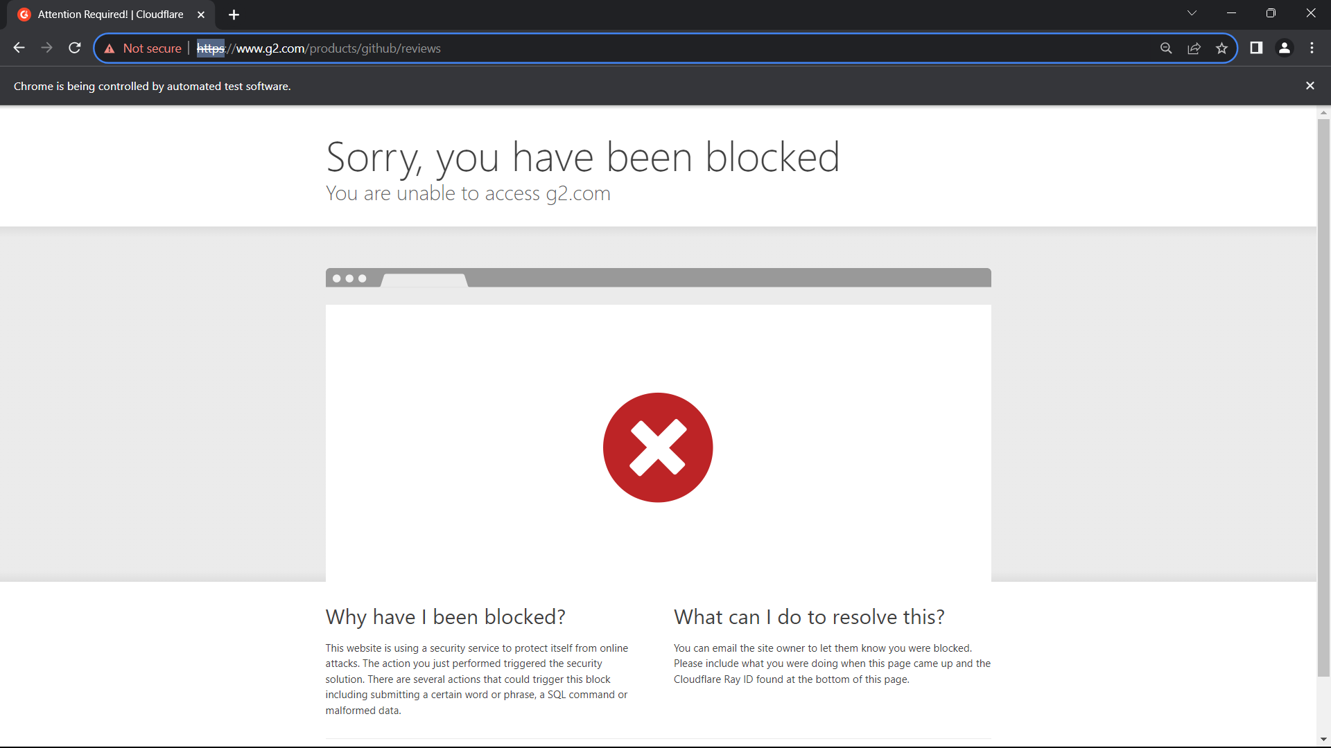Screen dimensions: 1331x748
Task: Toggle the browser side panel
Action: (1256, 48)
